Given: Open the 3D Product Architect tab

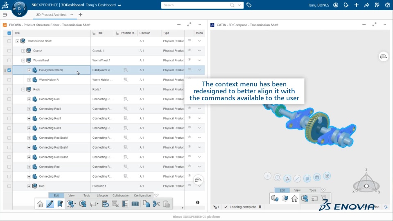Looking at the screenshot, I should (x=52, y=15).
